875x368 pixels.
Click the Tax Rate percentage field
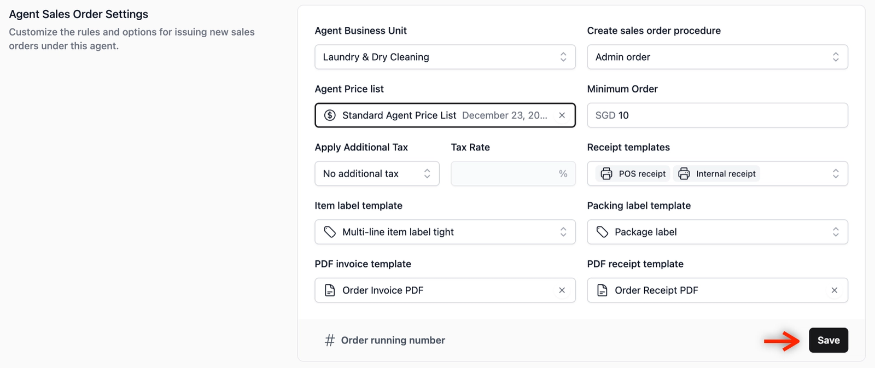pos(506,174)
